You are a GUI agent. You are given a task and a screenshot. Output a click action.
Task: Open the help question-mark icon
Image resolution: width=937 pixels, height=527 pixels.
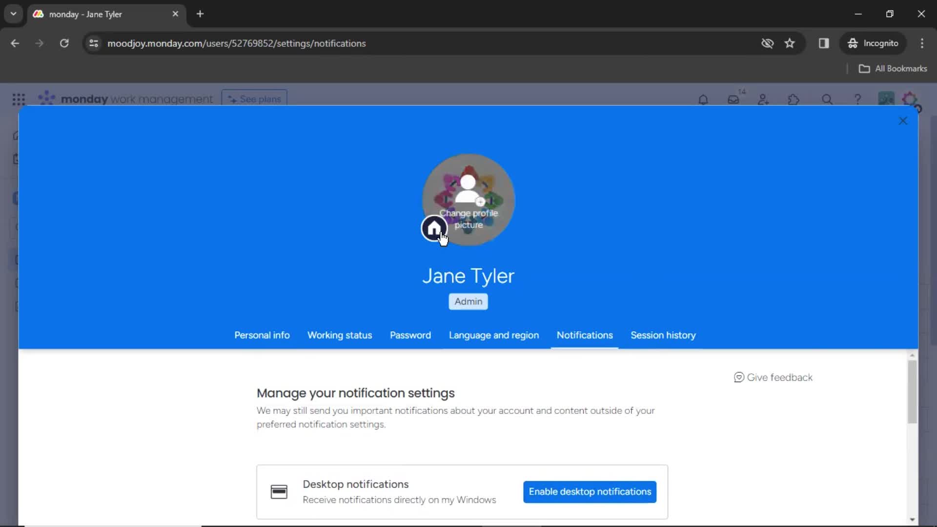coord(857,100)
